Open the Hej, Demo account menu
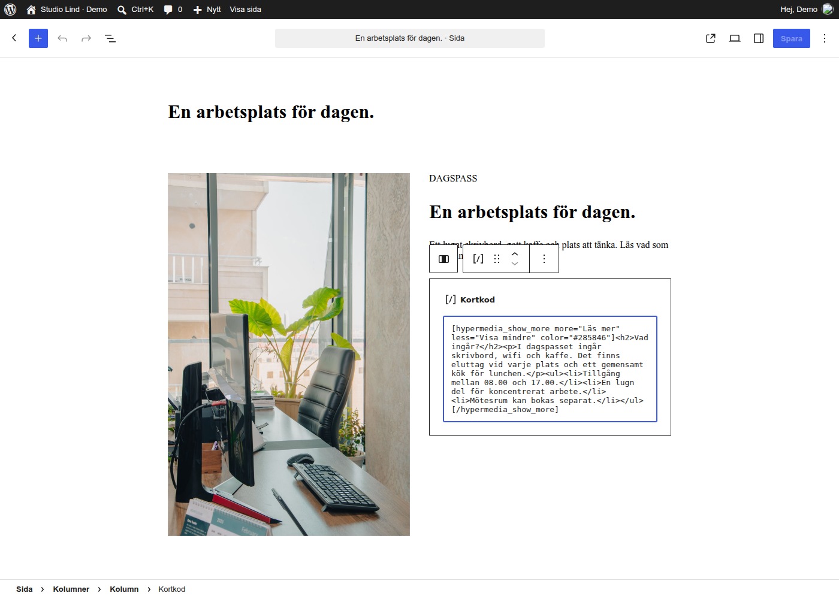The image size is (839, 599). pyautogui.click(x=807, y=10)
